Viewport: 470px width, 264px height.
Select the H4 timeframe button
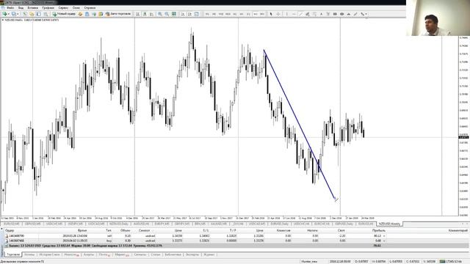[x=242, y=14]
